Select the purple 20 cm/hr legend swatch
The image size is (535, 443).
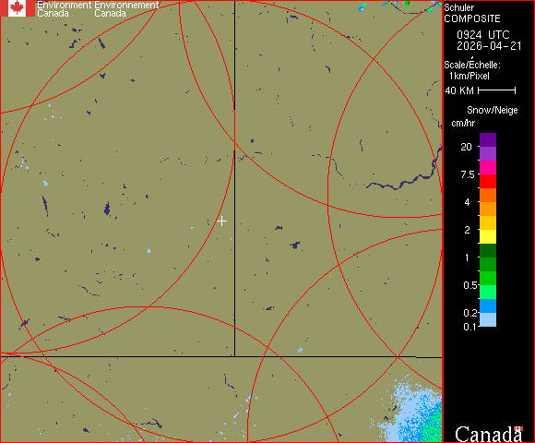[x=488, y=140]
